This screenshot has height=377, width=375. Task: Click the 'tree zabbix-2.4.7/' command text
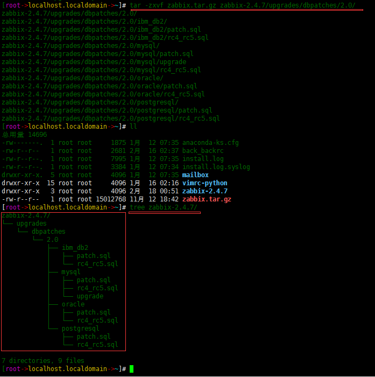[164, 207]
